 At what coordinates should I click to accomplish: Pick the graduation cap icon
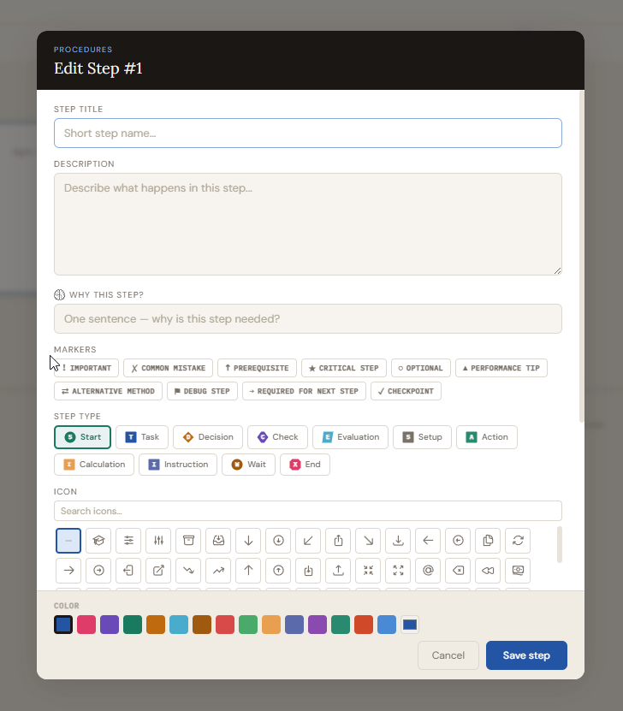98,541
